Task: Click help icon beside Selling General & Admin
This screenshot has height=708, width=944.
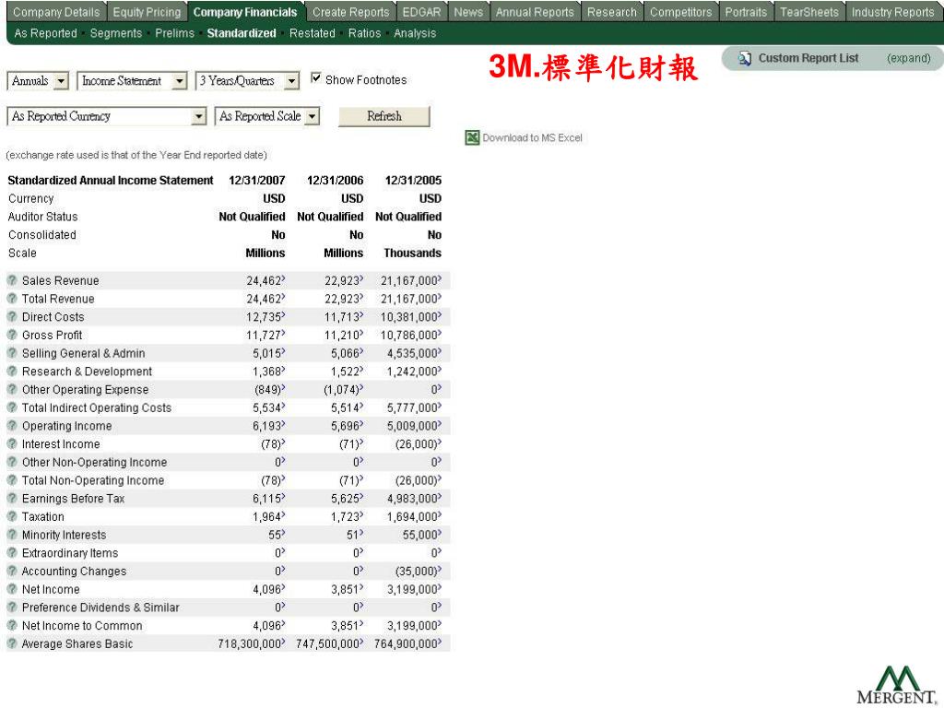Action: (11, 353)
